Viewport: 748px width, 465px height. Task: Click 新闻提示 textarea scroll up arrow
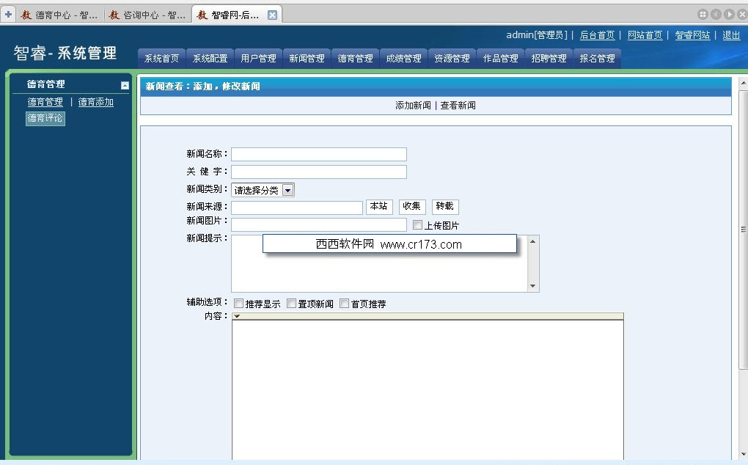[x=533, y=241]
